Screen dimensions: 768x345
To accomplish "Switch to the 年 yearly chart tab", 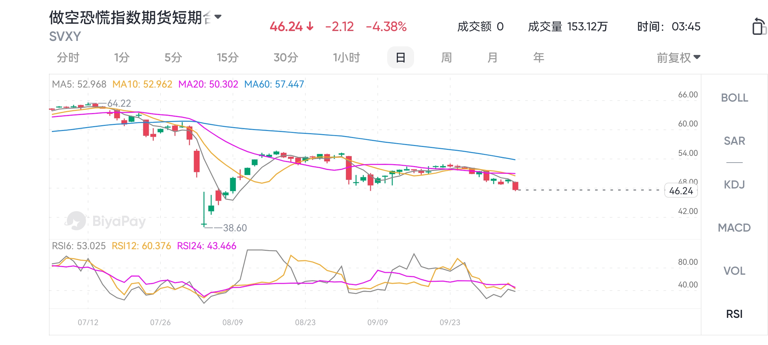I will pos(539,58).
